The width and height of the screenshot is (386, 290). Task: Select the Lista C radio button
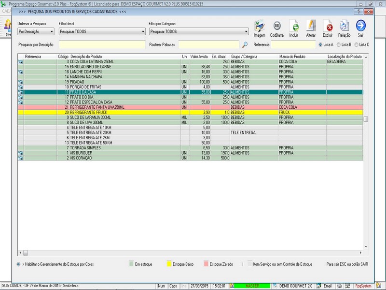pyautogui.click(x=356, y=45)
